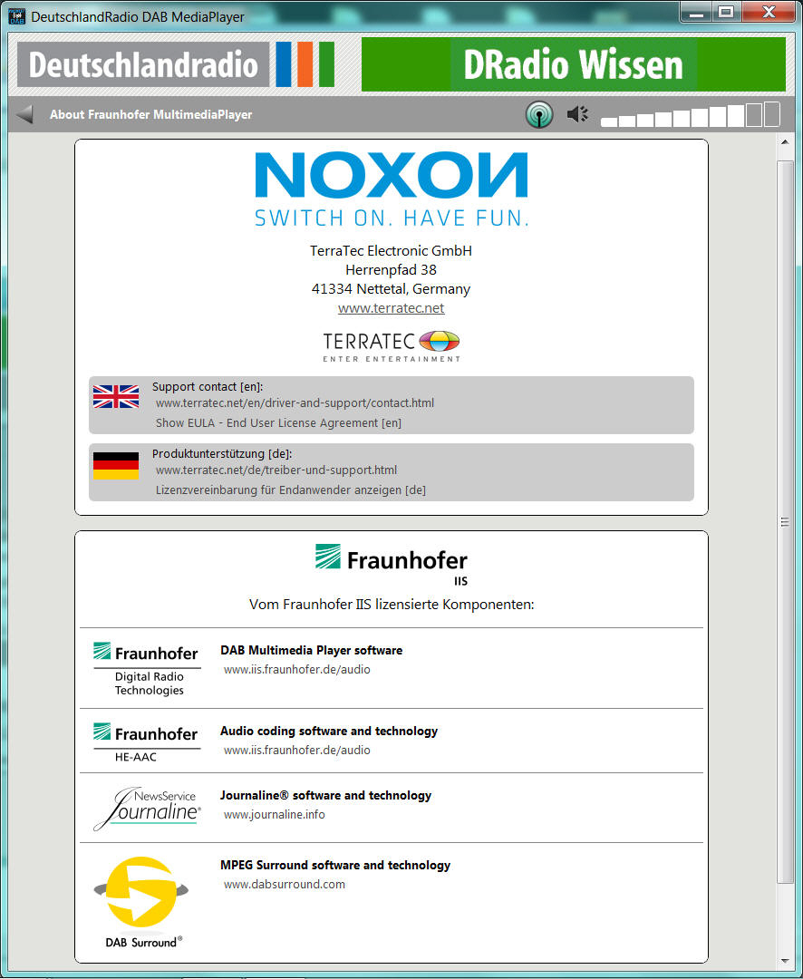Click the 'Herrenpfad 38' address line
The width and height of the screenshot is (803, 979).
click(x=391, y=270)
